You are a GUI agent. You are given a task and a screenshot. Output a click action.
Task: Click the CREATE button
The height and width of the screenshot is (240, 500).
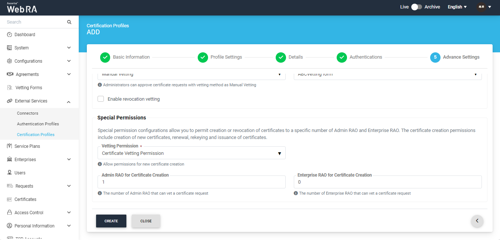tap(111, 221)
